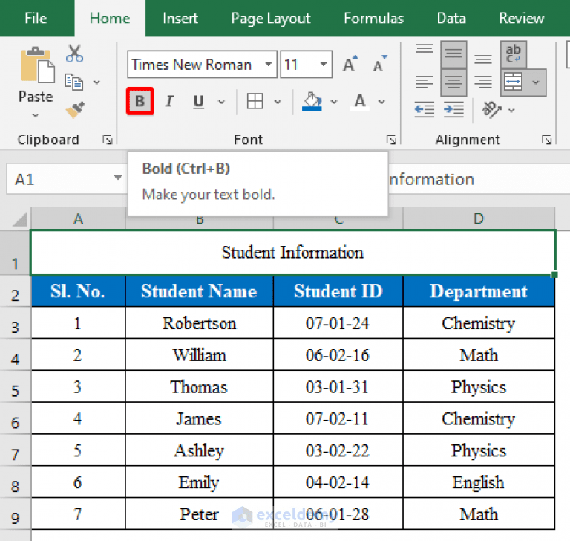The height and width of the screenshot is (541, 570).
Task: Expand font color options arrow
Action: point(381,102)
